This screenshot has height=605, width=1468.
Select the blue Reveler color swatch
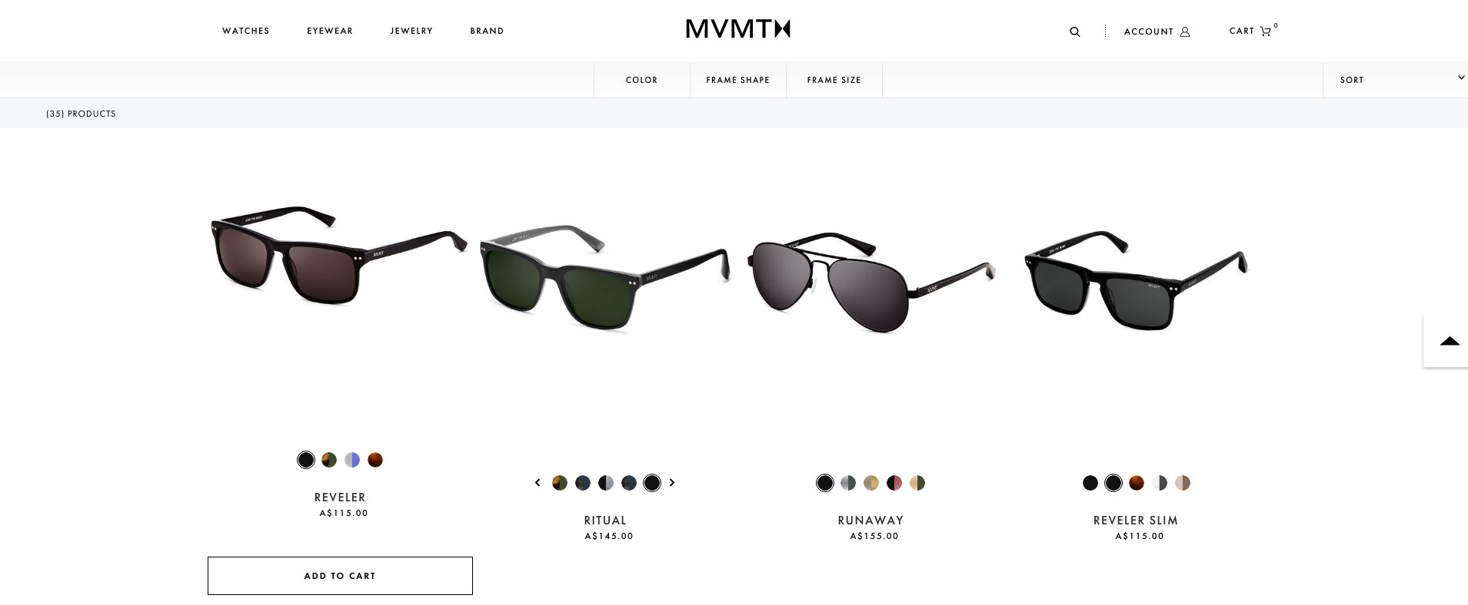tap(352, 460)
